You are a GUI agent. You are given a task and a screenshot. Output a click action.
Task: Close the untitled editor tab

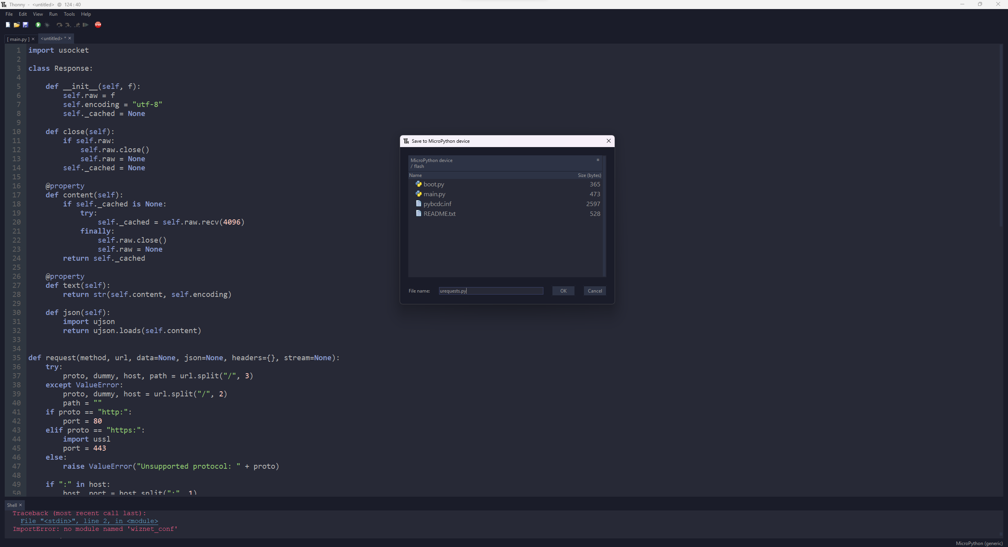pyautogui.click(x=70, y=38)
